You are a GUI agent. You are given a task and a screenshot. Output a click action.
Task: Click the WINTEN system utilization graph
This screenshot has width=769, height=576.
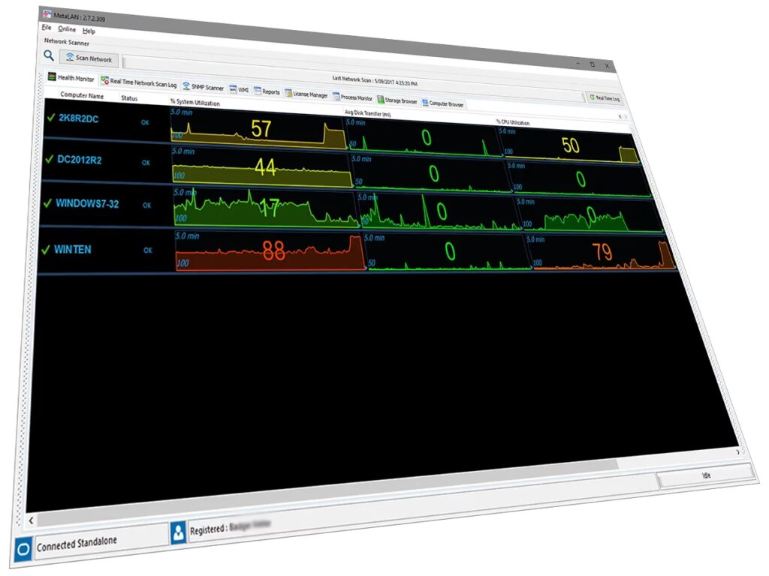(x=270, y=250)
